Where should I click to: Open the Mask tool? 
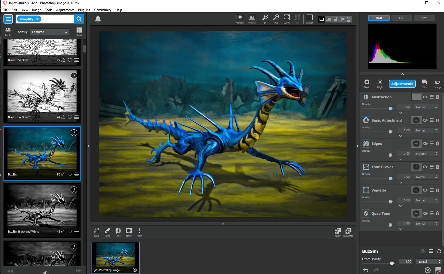point(129,232)
